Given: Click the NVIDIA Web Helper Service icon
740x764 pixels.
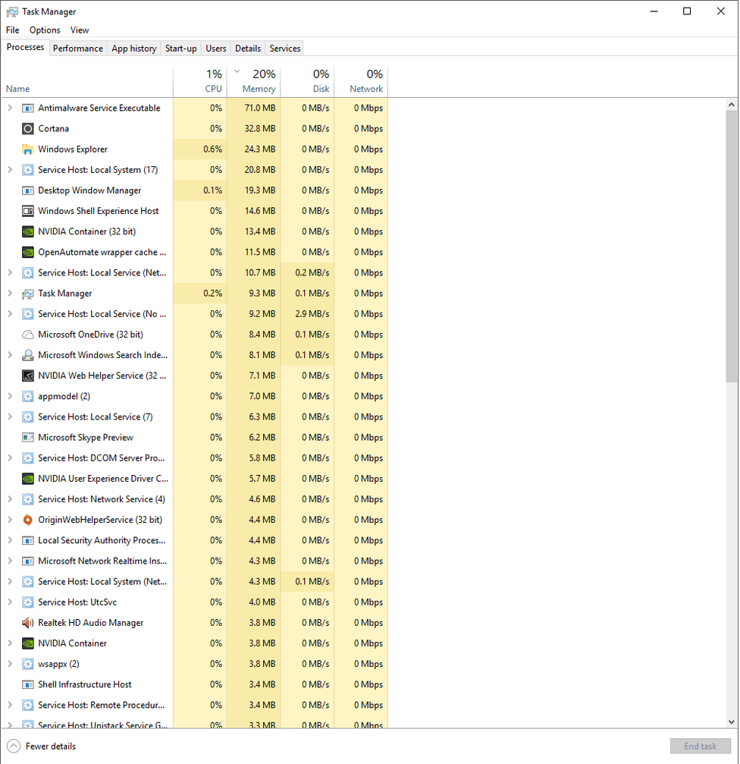Looking at the screenshot, I should point(28,376).
